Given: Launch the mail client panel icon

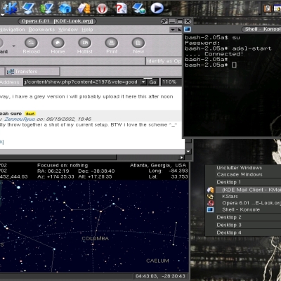Looking at the screenshot, I should (x=84, y=8).
